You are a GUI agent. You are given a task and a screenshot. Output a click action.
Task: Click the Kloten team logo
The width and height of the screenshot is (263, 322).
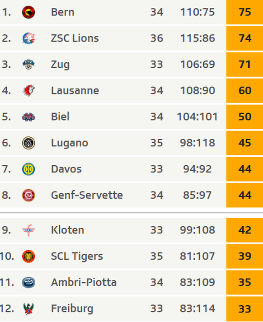(x=28, y=230)
